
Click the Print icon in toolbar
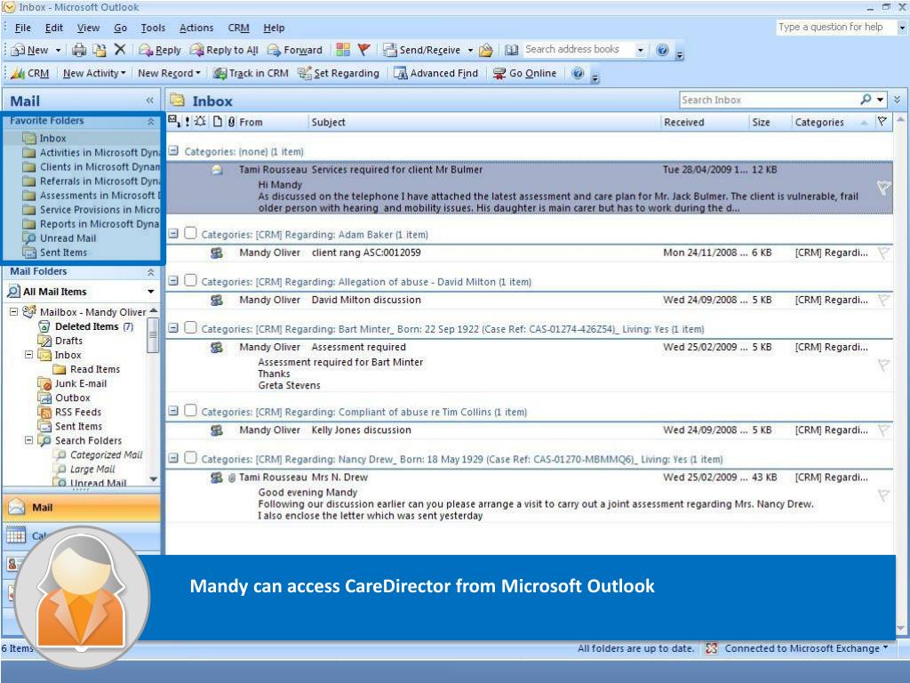(79, 50)
